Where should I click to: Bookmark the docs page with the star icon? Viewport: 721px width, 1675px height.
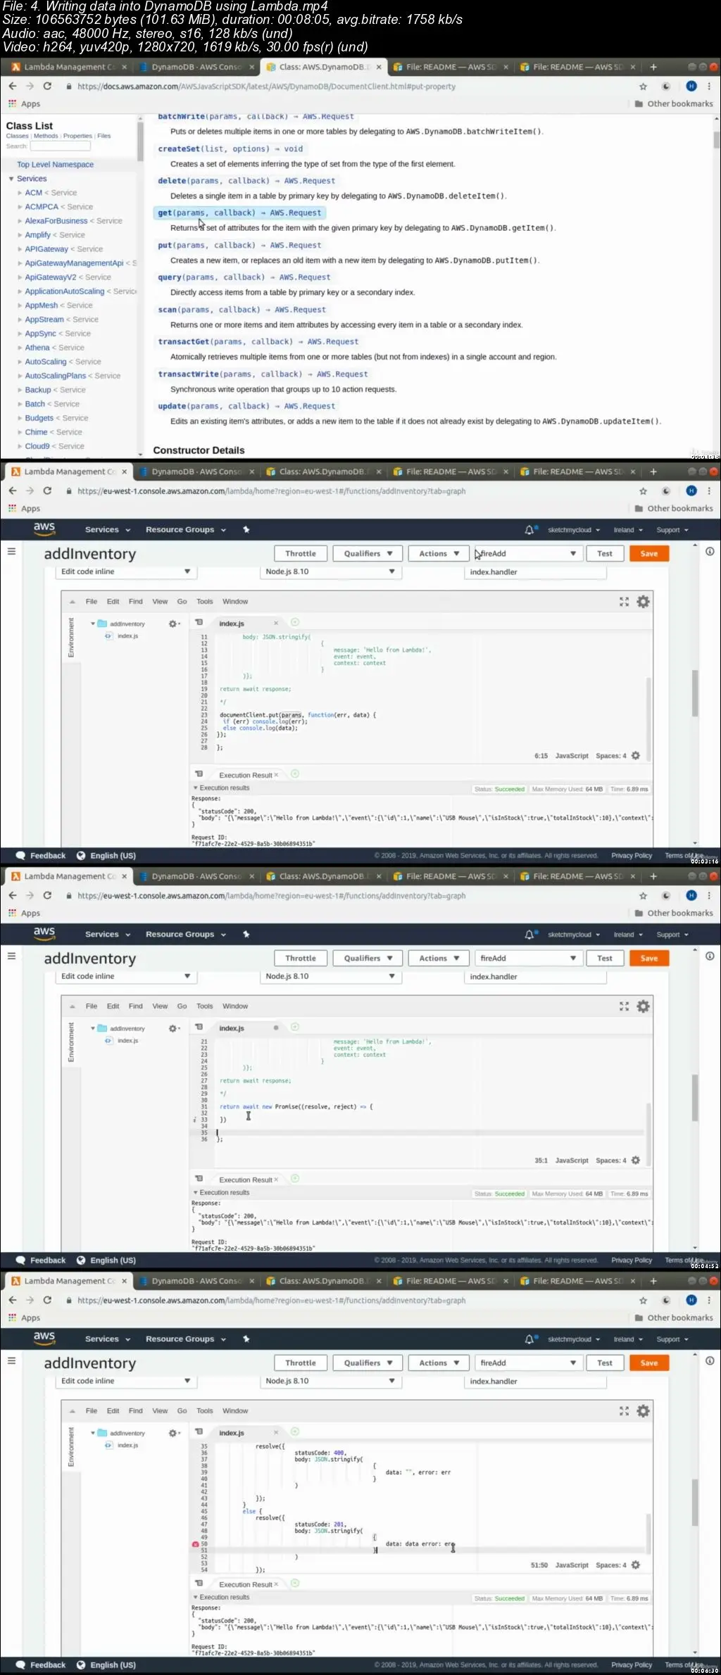tap(643, 87)
